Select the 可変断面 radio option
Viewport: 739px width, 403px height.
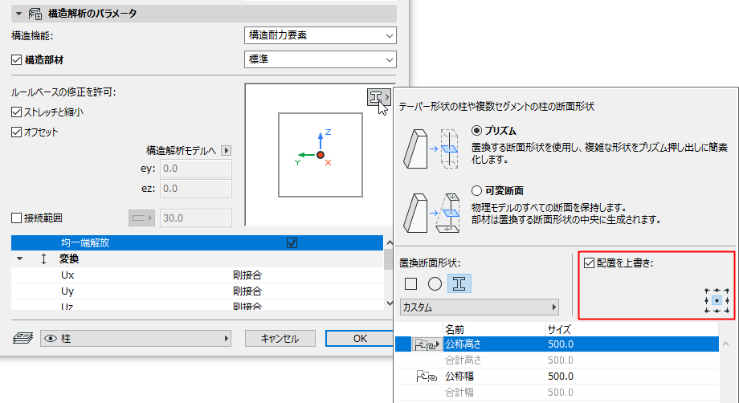pyautogui.click(x=476, y=191)
